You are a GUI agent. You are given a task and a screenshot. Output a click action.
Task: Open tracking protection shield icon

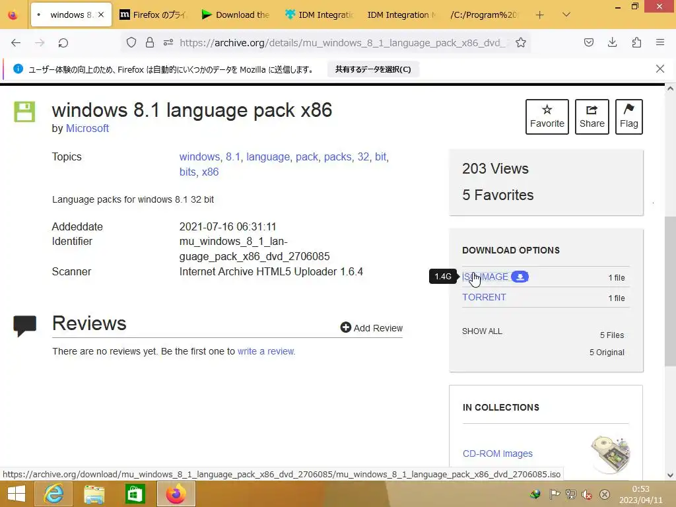coord(131,42)
